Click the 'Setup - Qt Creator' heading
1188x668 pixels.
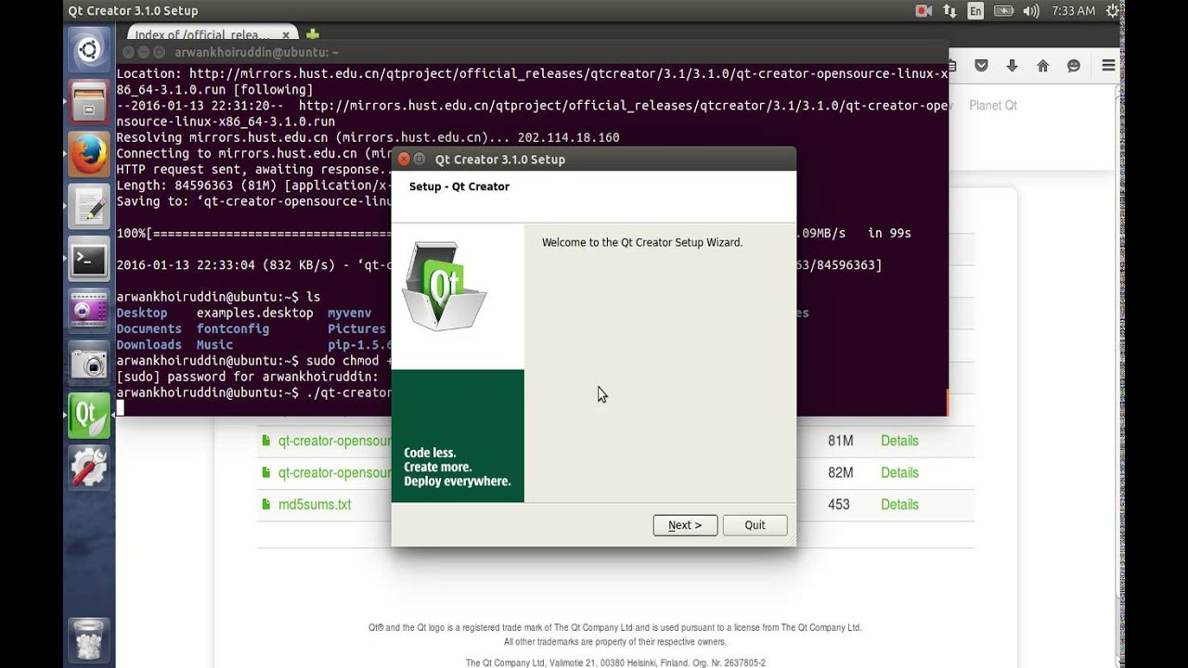click(x=459, y=186)
